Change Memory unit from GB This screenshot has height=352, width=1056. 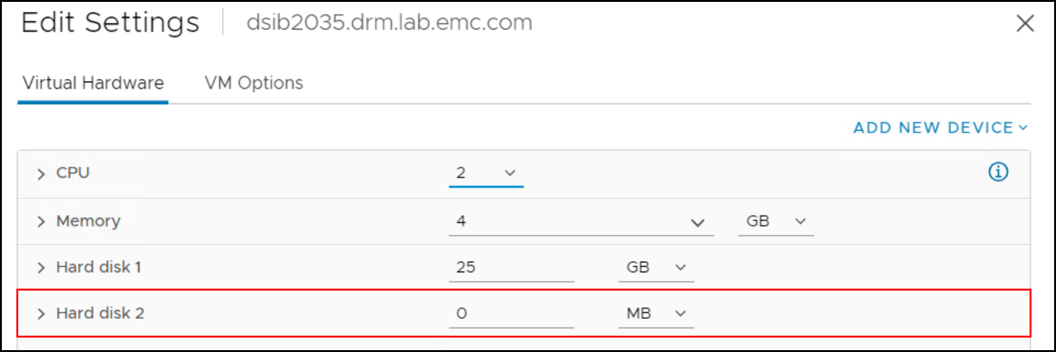pyautogui.click(x=776, y=221)
